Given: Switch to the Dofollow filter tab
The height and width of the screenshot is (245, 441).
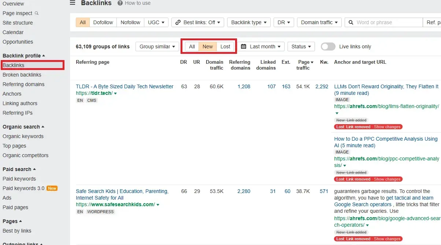Looking at the screenshot, I should pyautogui.click(x=103, y=22).
